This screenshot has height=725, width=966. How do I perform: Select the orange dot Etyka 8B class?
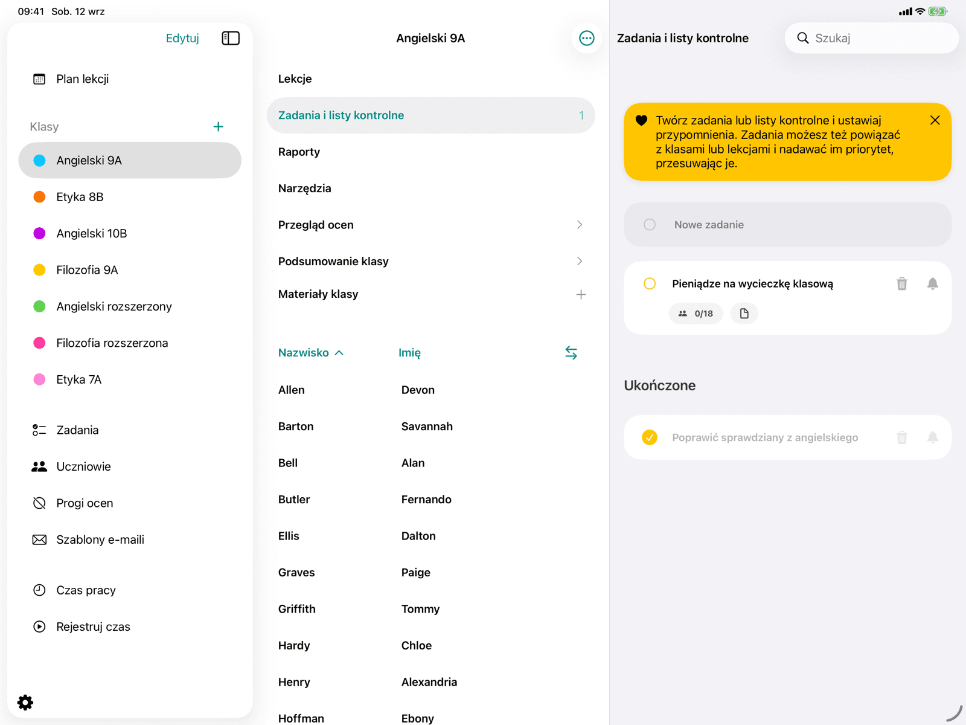[130, 197]
